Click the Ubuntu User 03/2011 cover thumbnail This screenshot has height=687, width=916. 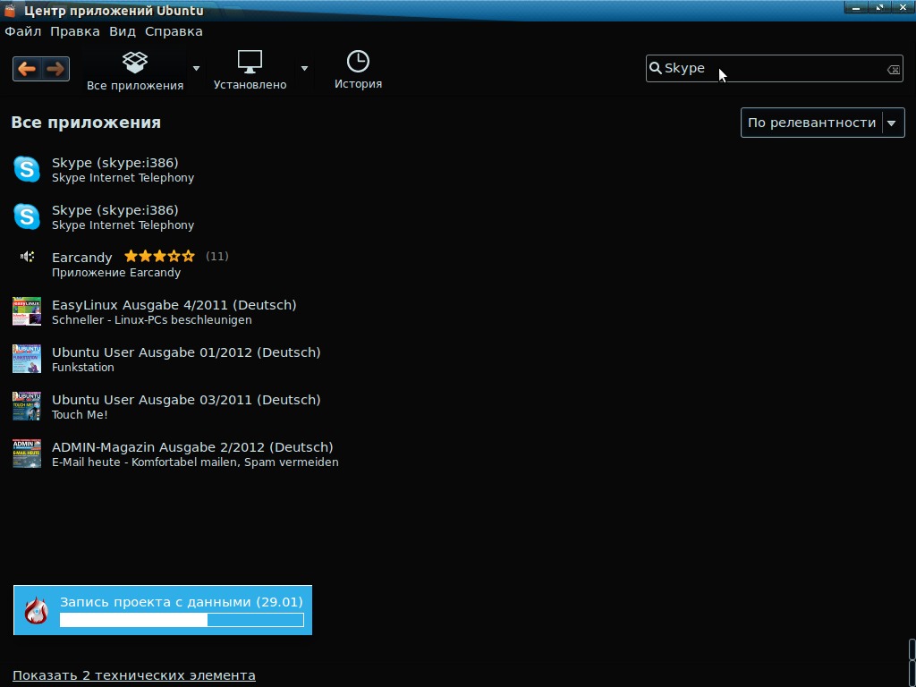click(27, 406)
